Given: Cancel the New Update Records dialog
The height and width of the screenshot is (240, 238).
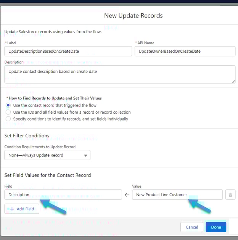Looking at the screenshot, I should click(x=192, y=227).
